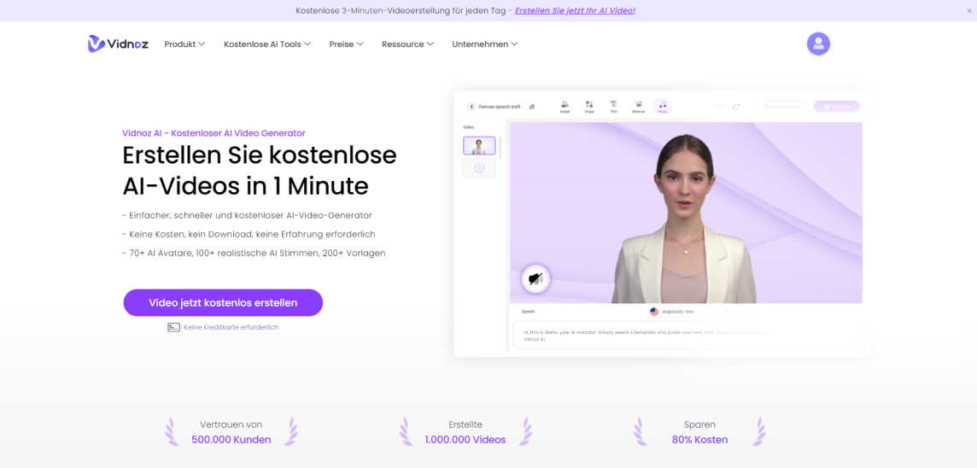Viewport: 977px width, 468px height.
Task: Click the Vidnoz logo
Action: (116, 44)
